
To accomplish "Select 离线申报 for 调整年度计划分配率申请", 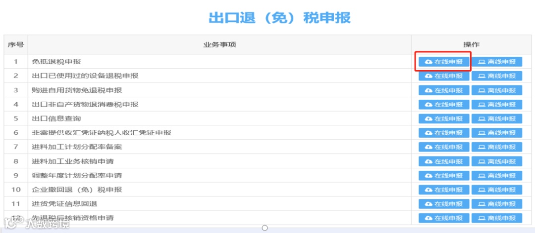I will click(x=497, y=176).
